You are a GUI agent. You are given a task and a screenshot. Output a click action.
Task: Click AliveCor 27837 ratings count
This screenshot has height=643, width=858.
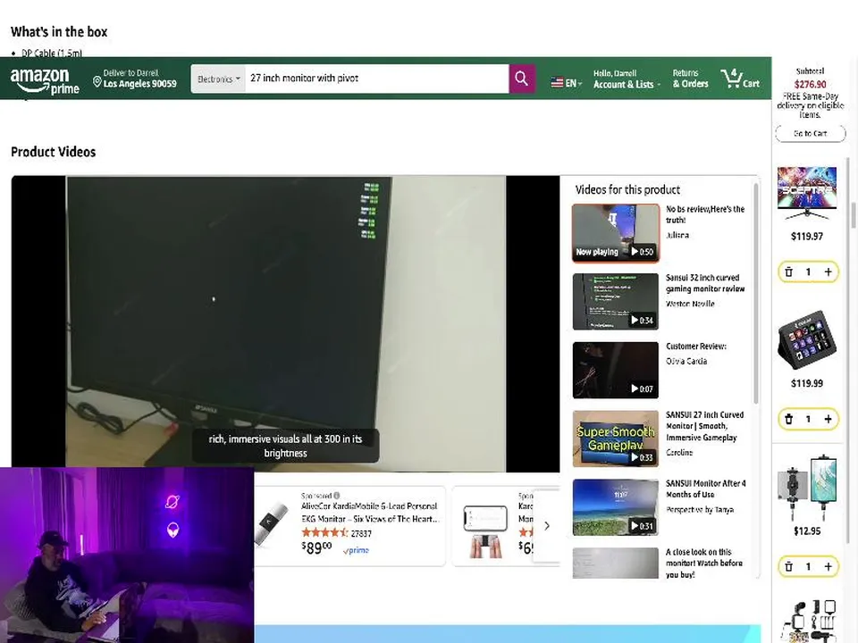tap(361, 533)
